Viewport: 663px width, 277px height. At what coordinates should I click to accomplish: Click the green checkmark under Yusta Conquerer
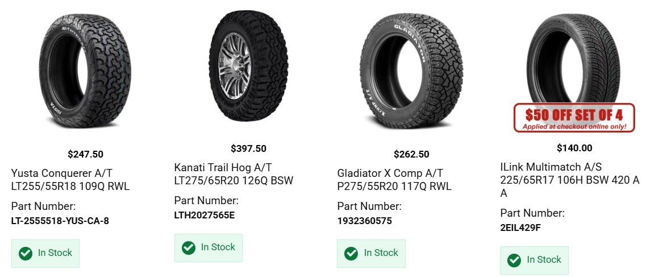point(26,253)
